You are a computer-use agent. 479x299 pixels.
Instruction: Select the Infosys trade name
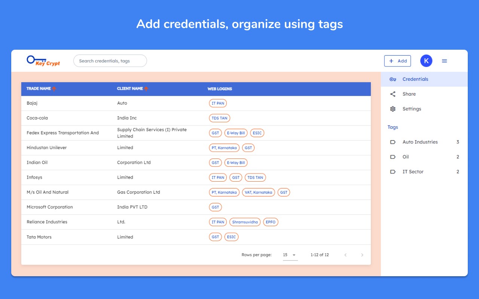(x=34, y=178)
